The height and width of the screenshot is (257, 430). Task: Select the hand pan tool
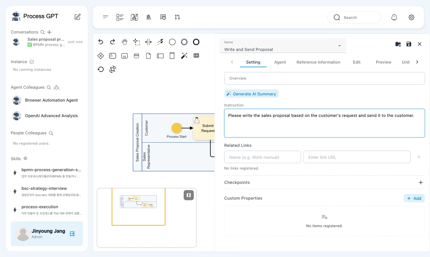point(124,42)
